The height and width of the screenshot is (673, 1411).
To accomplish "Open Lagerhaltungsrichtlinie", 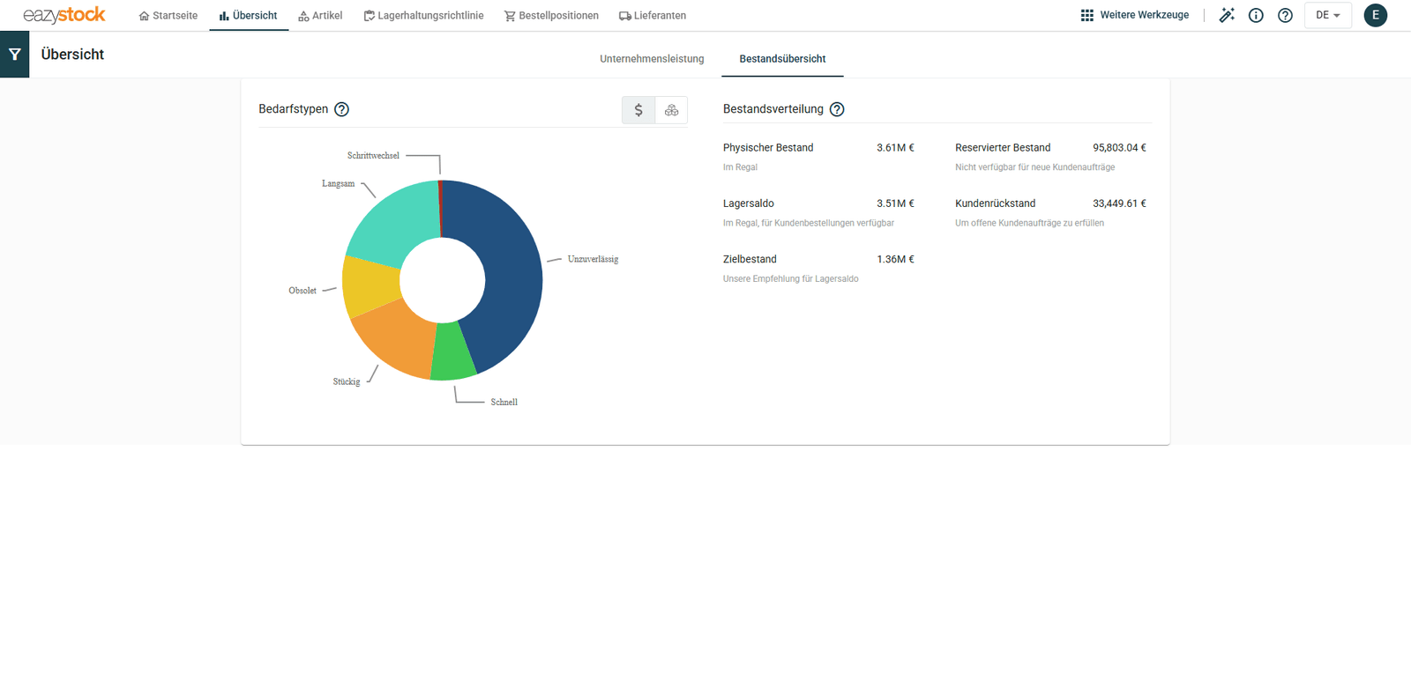I will point(423,16).
